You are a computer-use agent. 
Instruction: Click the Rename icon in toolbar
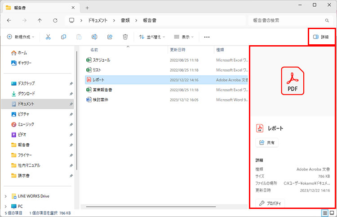click(94, 37)
